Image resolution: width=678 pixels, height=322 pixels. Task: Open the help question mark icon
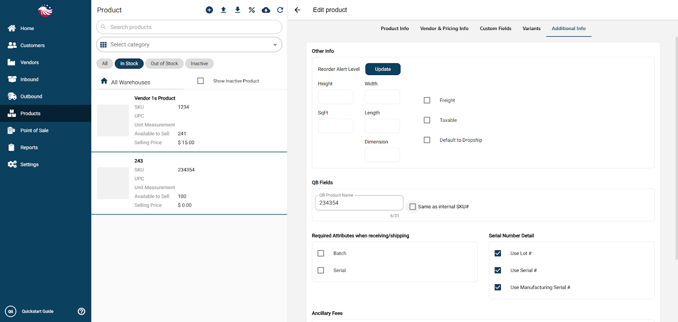[81, 311]
